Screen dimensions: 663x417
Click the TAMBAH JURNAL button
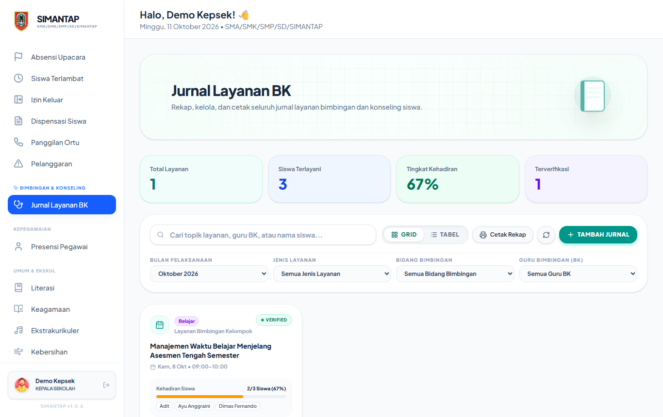coord(598,235)
